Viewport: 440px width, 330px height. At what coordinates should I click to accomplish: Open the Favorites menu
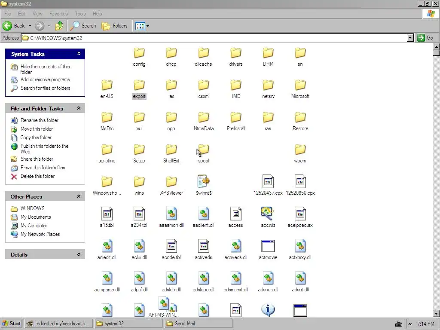58,14
